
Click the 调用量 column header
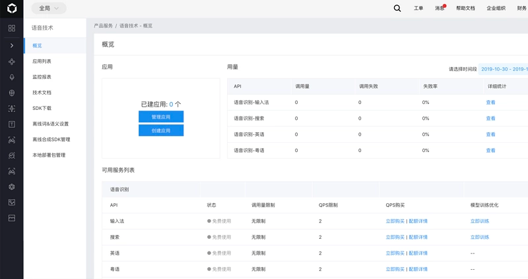(302, 86)
